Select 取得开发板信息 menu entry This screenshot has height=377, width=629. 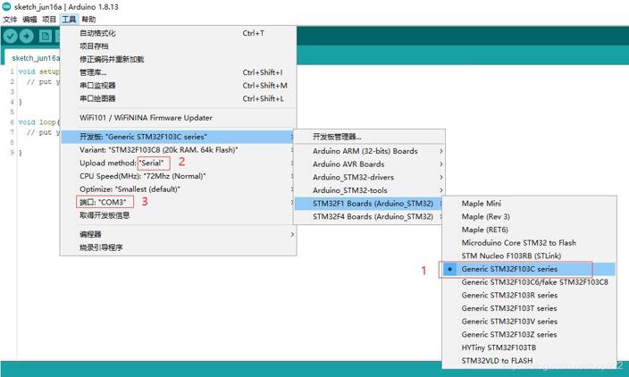tap(178, 215)
